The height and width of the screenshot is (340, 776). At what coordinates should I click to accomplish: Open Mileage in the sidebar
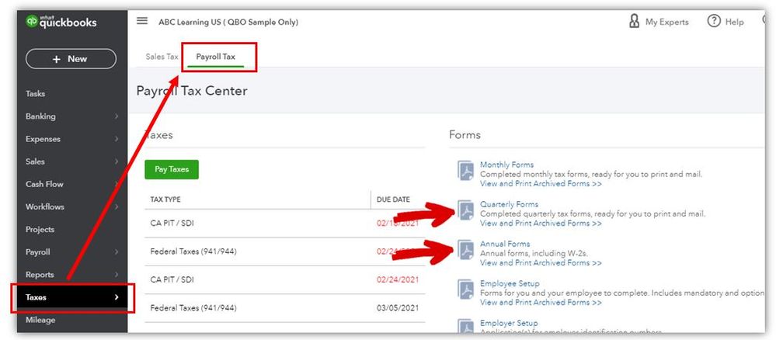tap(40, 320)
